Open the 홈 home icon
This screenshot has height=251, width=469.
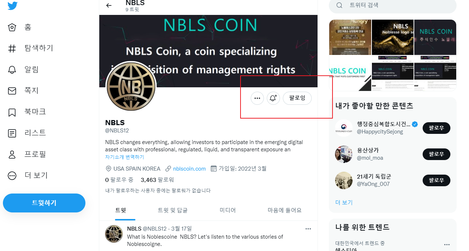[x=12, y=27]
